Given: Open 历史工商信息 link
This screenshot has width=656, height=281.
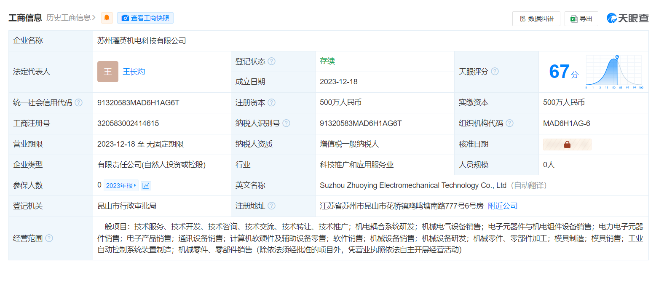Looking at the screenshot, I should (x=71, y=18).
